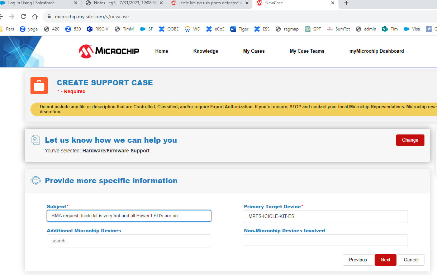The width and height of the screenshot is (437, 275).
Task: Open a new browser tab
Action: click(x=346, y=3)
